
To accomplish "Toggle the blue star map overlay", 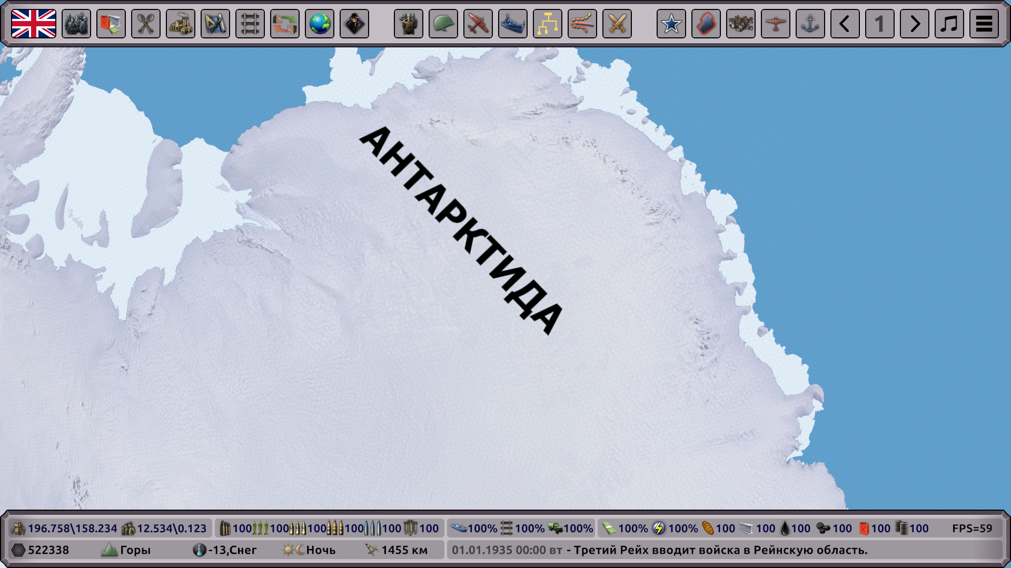I will (671, 24).
